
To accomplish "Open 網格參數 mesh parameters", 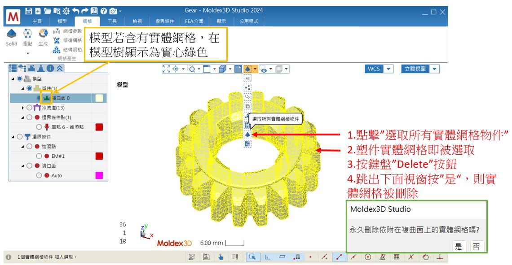I will pos(67,31).
